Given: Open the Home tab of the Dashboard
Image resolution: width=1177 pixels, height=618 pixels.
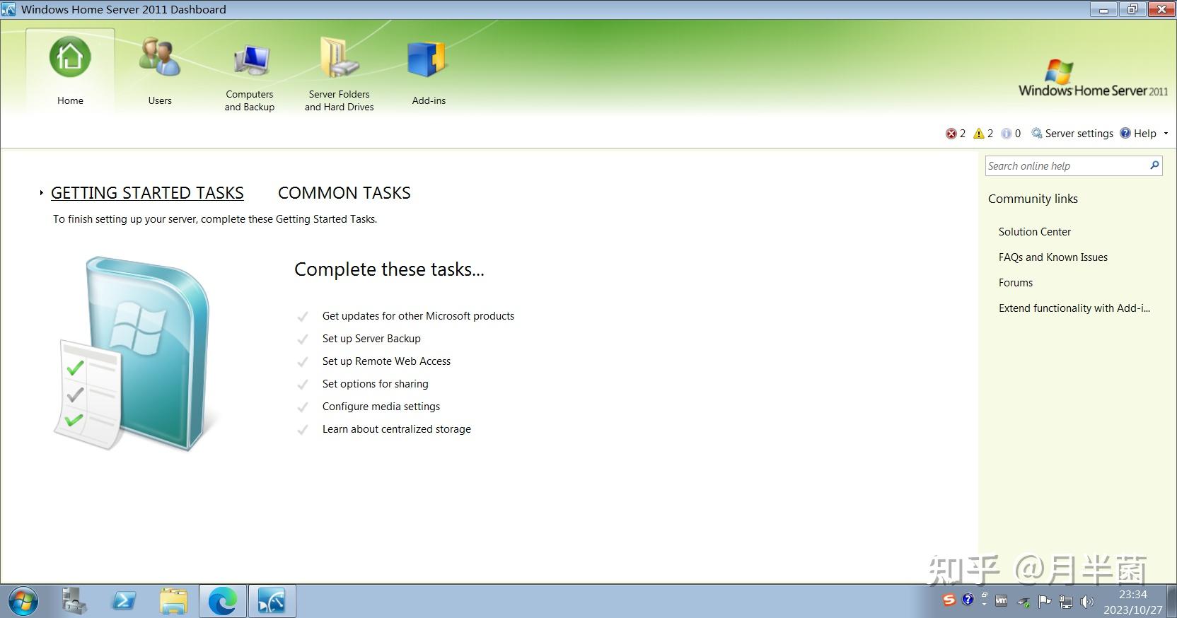Looking at the screenshot, I should coord(70,71).
